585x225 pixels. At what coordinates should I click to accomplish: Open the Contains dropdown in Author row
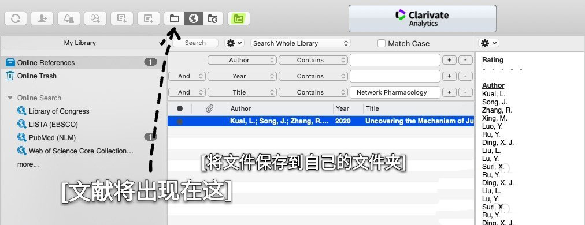click(313, 60)
